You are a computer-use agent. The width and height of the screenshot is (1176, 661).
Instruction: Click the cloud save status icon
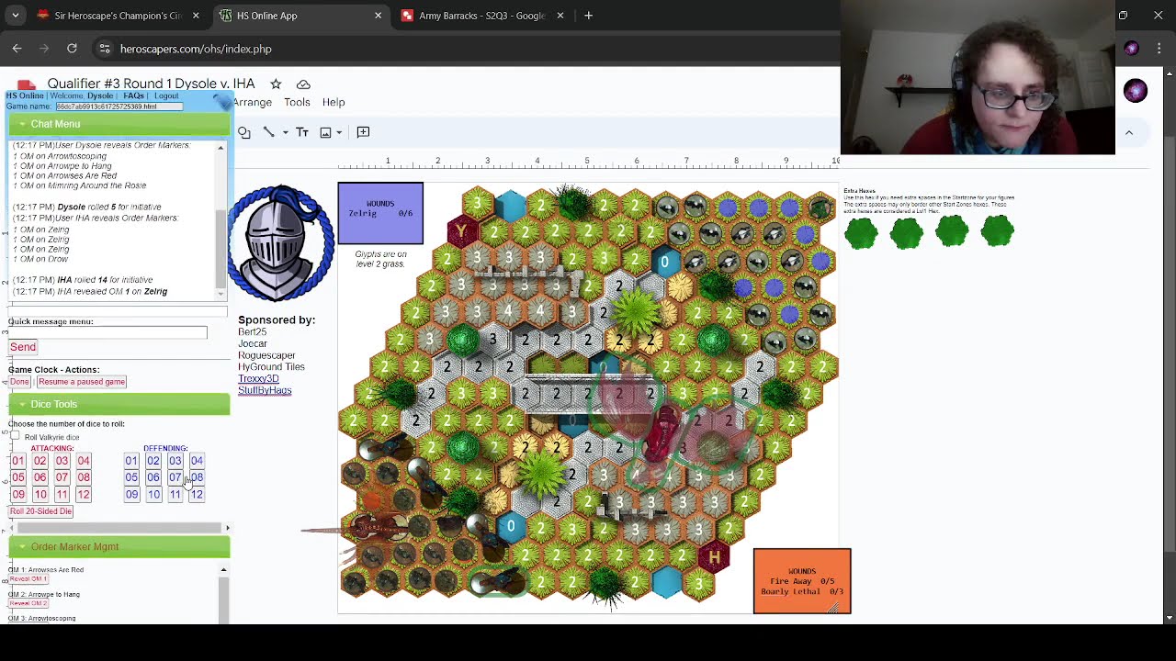[x=303, y=84]
